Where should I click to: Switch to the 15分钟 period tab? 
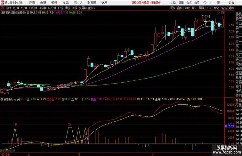click(x=33, y=8)
